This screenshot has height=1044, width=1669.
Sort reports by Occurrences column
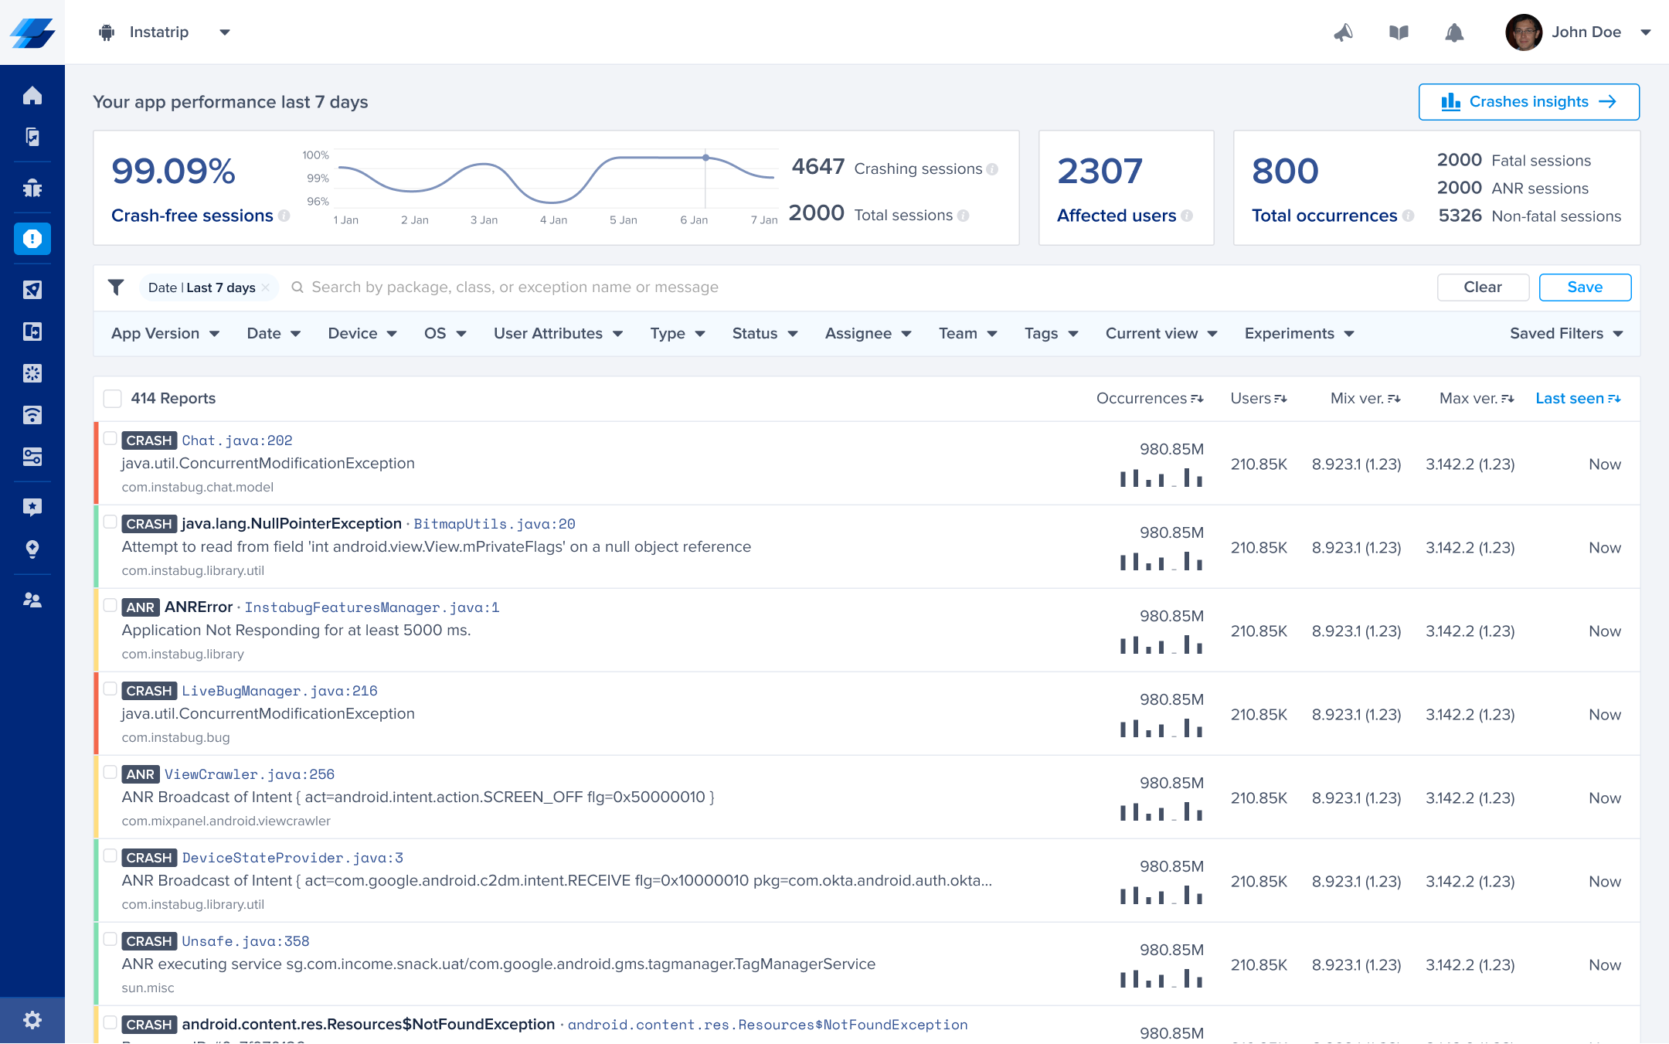point(1149,399)
